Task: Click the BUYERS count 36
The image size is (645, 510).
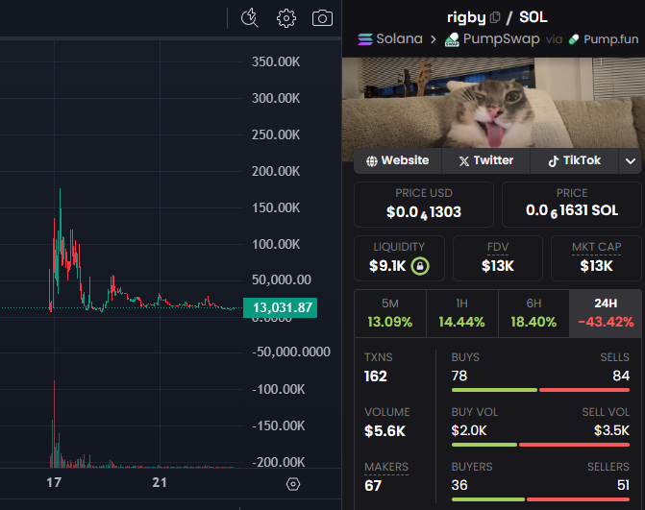Action: pos(459,485)
